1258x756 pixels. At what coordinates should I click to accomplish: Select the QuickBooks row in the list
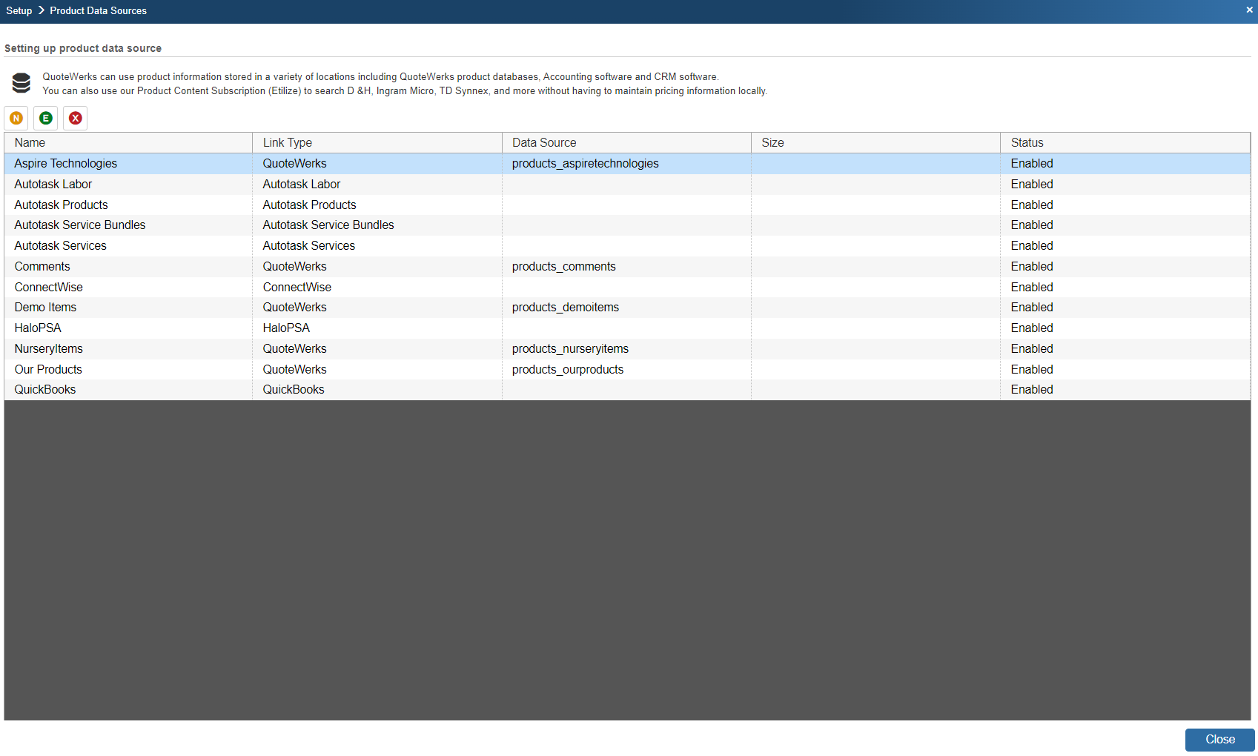tap(45, 390)
